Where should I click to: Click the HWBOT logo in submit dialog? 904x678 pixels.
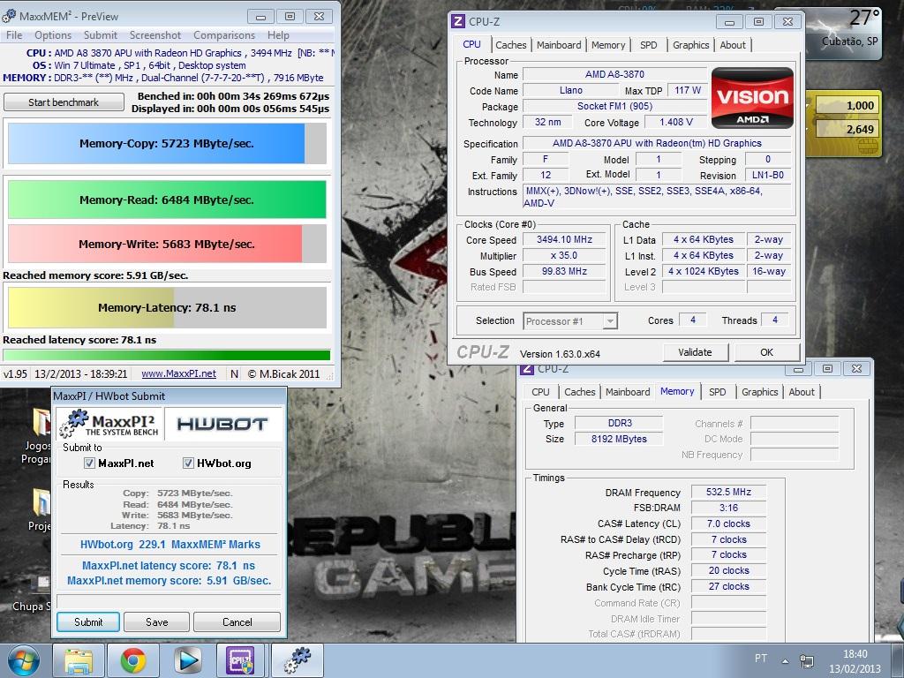[222, 425]
